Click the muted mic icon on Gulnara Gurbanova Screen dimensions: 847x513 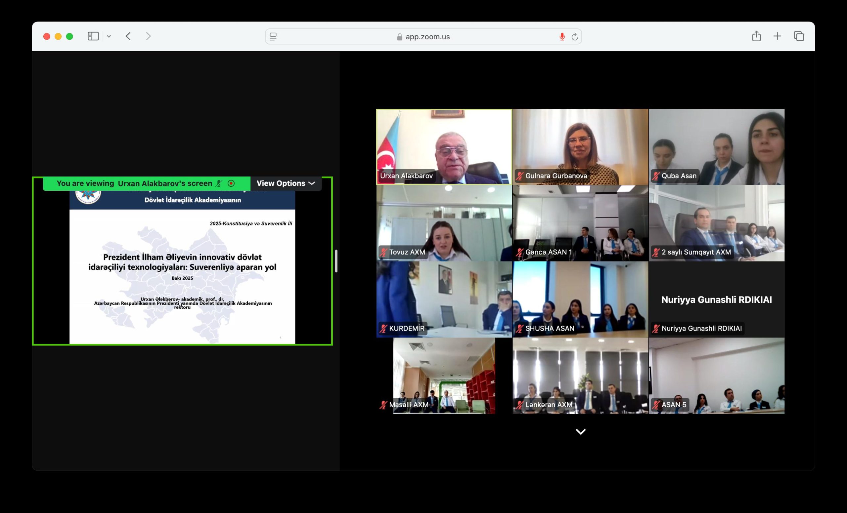[519, 176]
